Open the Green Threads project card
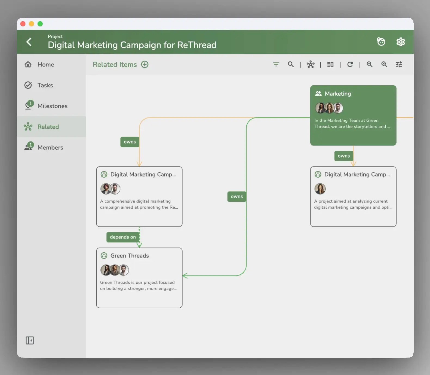430x375 pixels. [x=139, y=278]
